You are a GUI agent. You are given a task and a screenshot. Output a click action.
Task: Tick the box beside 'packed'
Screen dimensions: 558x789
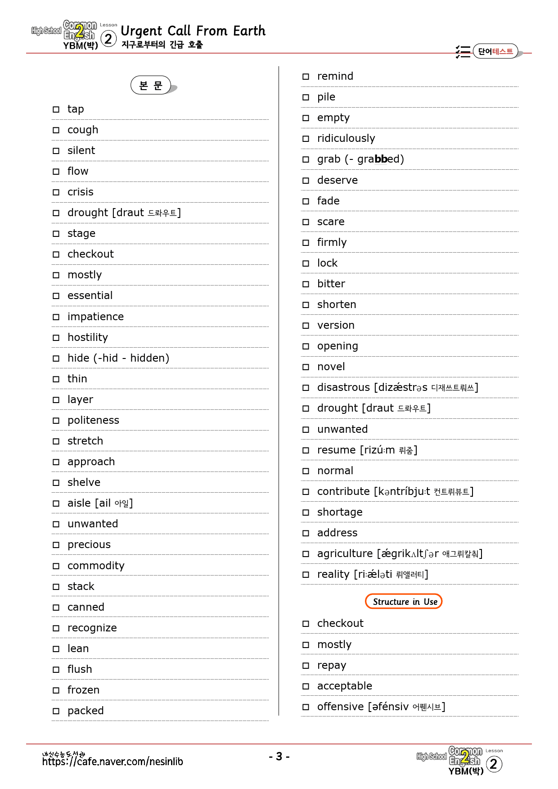pos(56,711)
